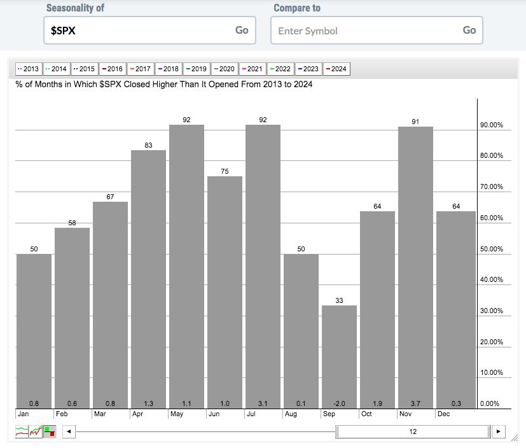Click the right arrow on the range slider

pyautogui.click(x=499, y=431)
